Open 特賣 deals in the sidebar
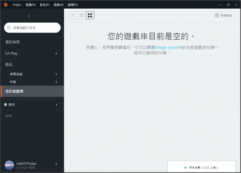This screenshot has width=241, height=173. (13, 82)
